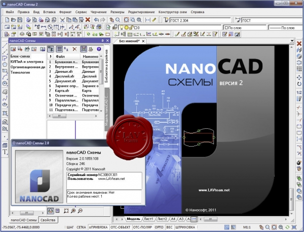Open Библиотека фреймов vertical tab
304x232 pixels.
[106, 66]
